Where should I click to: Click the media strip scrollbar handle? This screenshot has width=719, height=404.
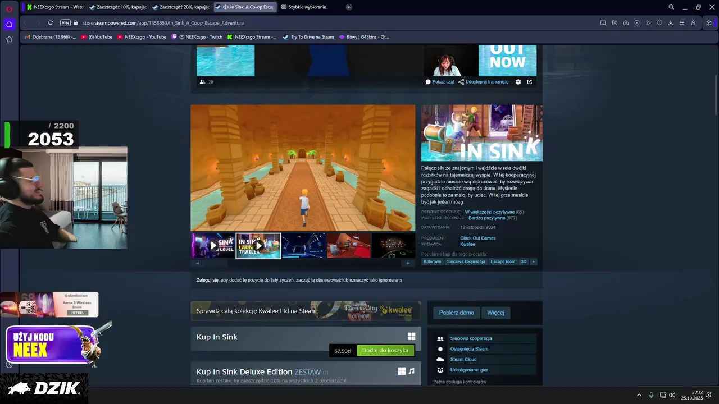tap(216, 263)
